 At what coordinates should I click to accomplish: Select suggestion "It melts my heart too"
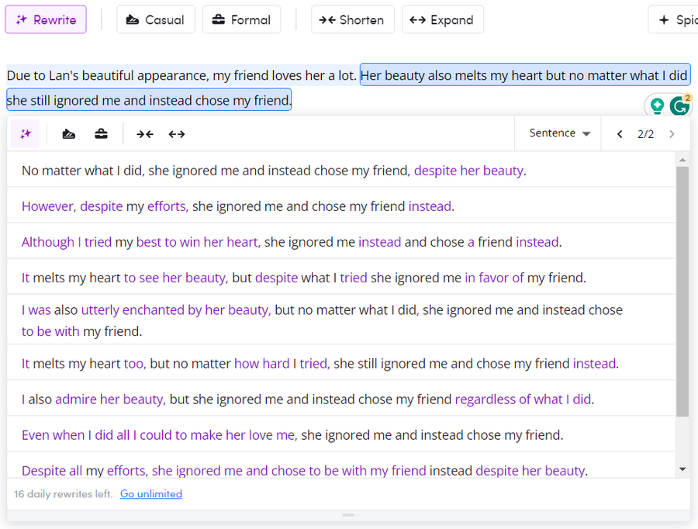coord(341,363)
